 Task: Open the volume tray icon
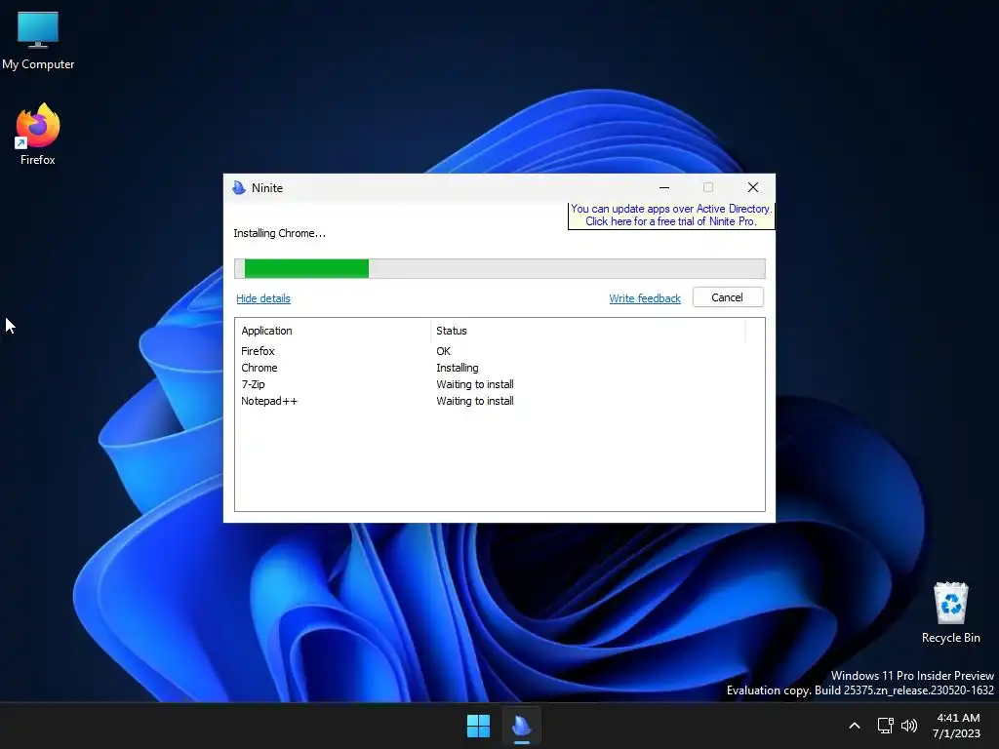(x=909, y=726)
